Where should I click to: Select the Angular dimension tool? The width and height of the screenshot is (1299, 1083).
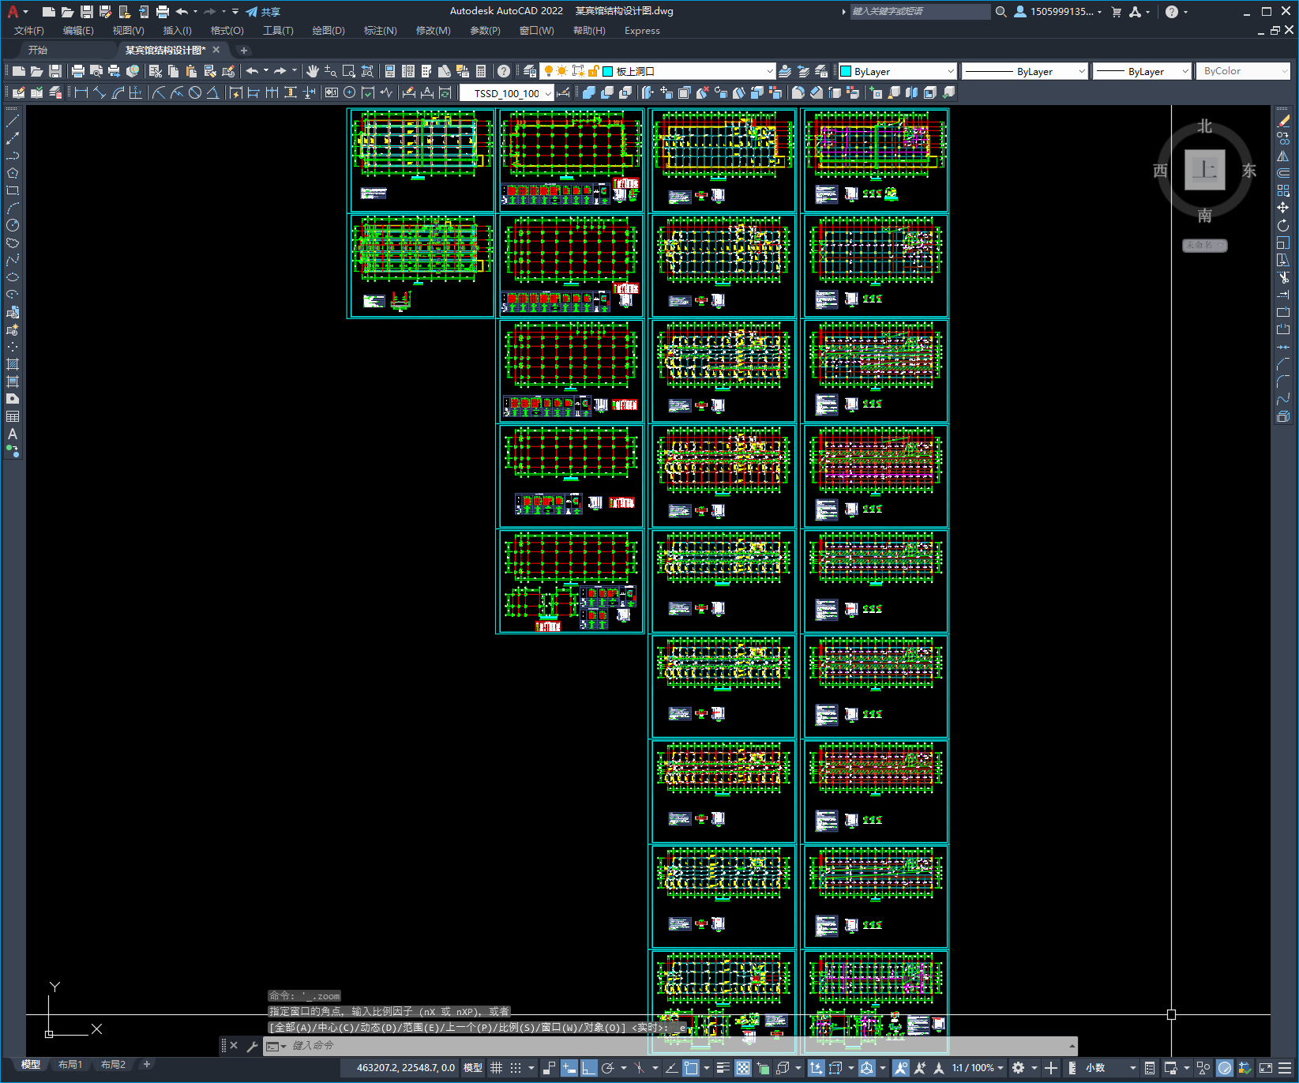pos(213,92)
